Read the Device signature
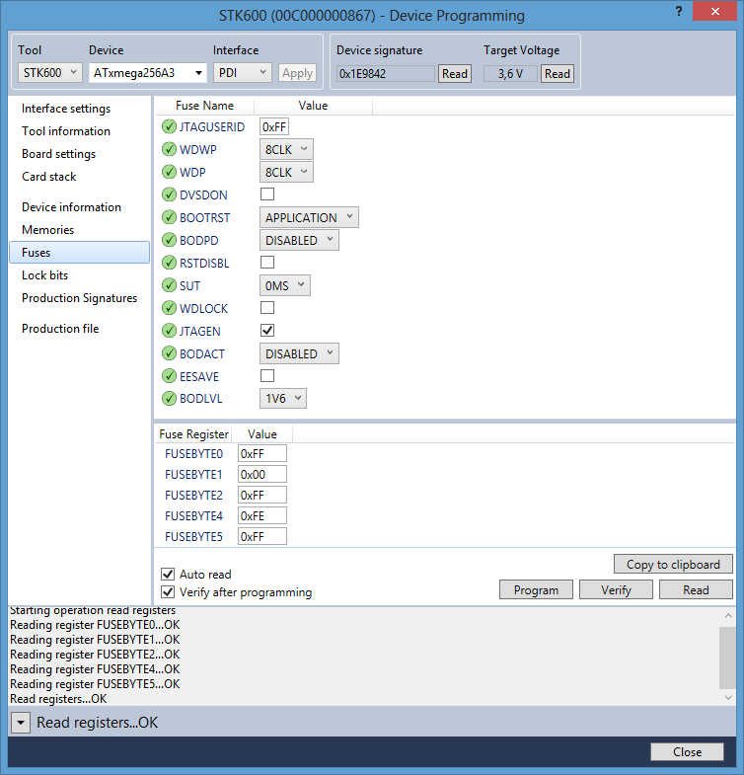Viewport: 744px width, 775px height. point(455,74)
